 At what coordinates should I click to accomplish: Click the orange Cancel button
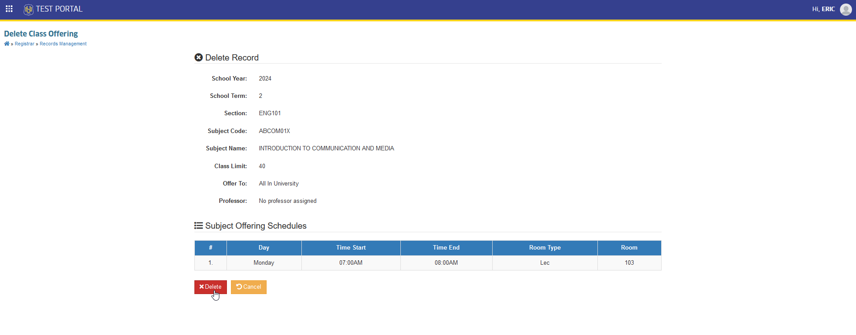click(249, 287)
